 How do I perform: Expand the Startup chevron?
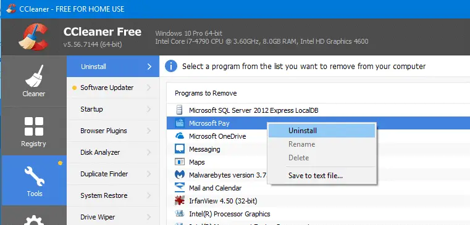coord(149,109)
